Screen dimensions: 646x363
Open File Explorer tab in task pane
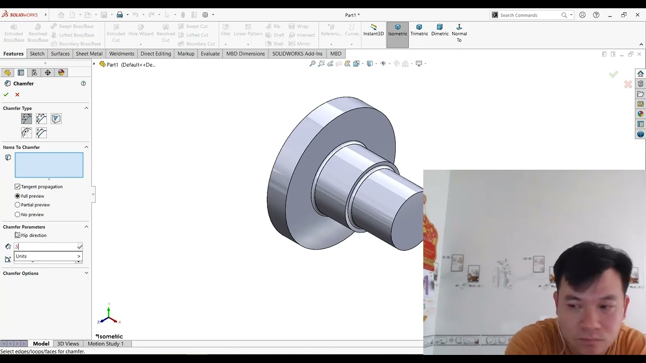(x=640, y=94)
